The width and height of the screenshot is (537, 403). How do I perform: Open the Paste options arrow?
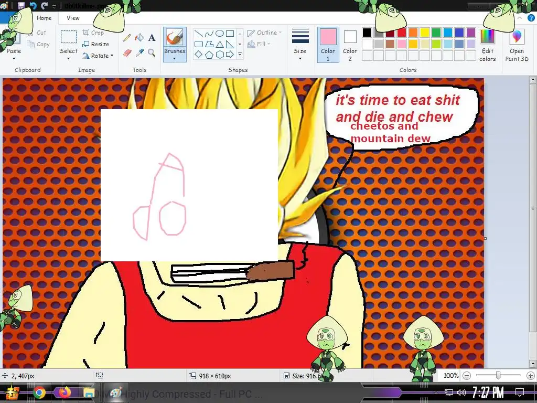click(x=14, y=59)
